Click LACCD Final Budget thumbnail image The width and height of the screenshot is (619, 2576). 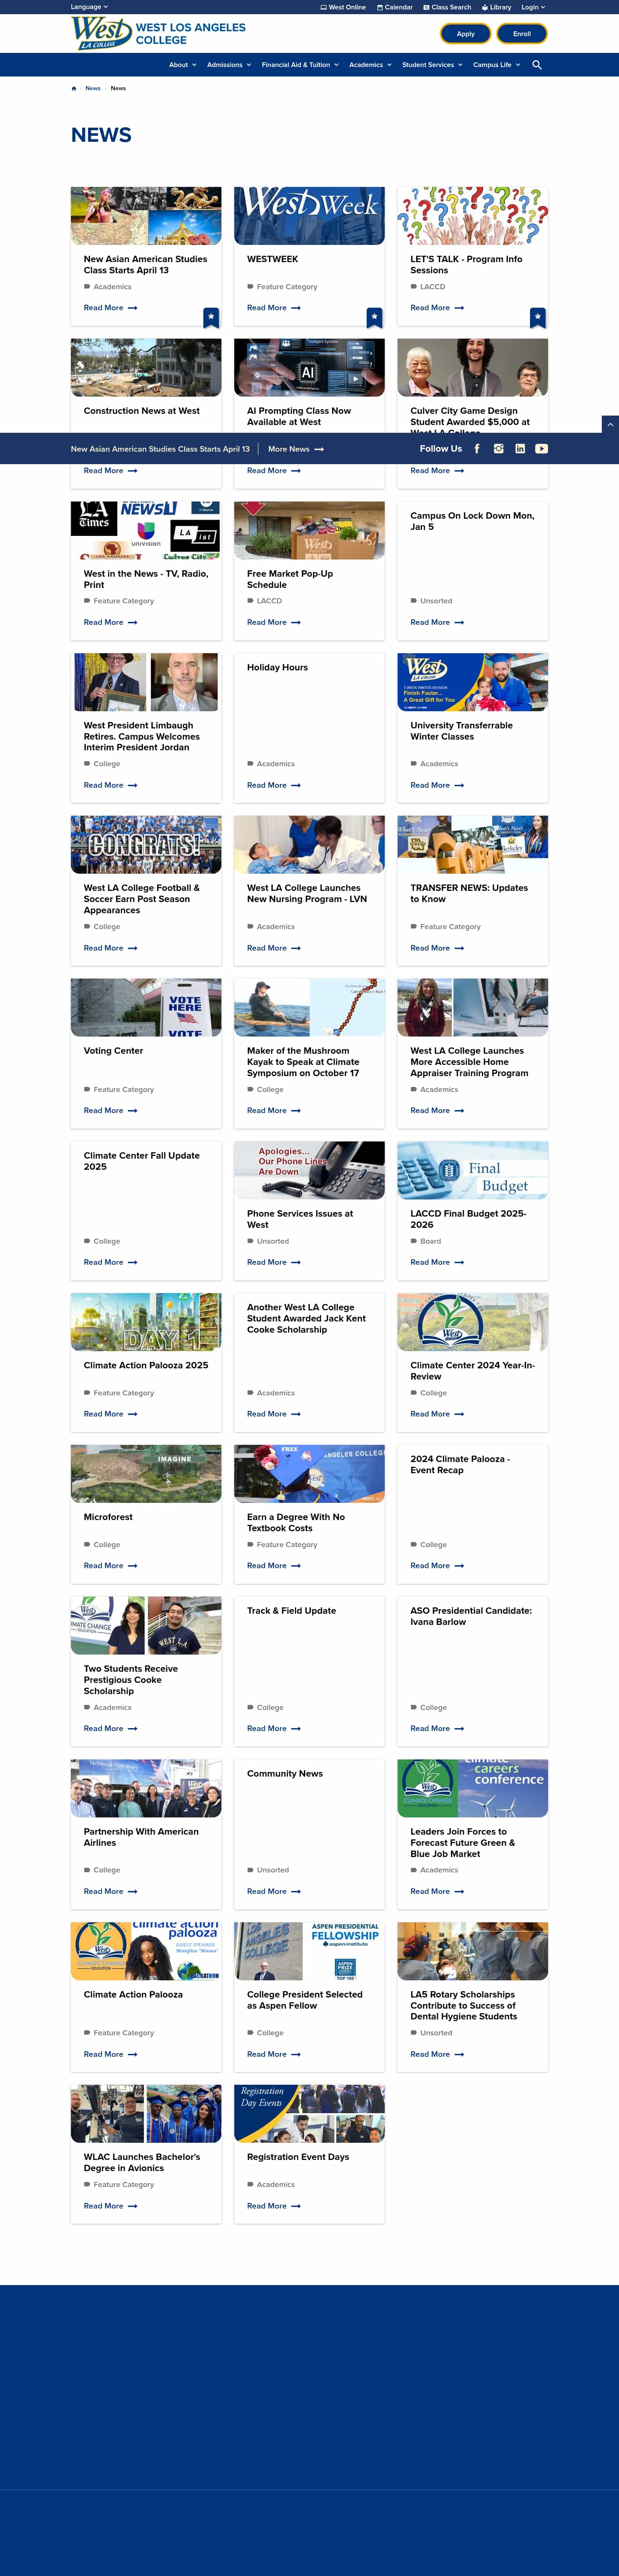pos(473,1170)
